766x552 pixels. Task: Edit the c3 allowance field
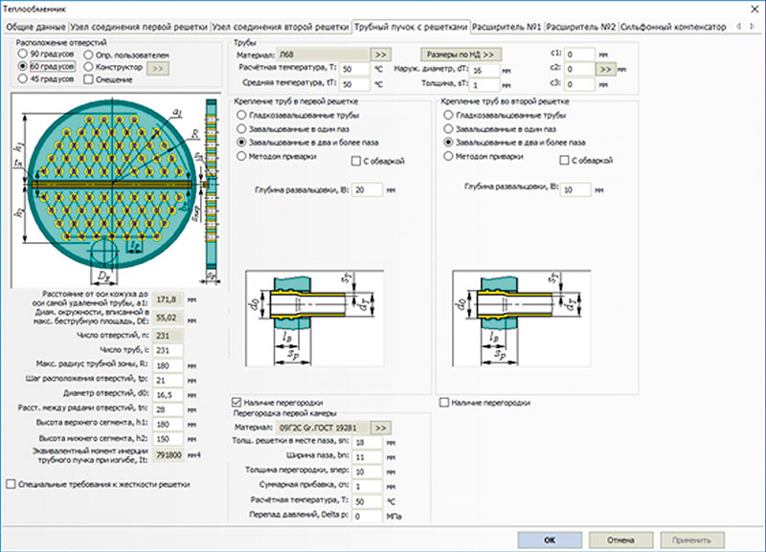point(580,84)
